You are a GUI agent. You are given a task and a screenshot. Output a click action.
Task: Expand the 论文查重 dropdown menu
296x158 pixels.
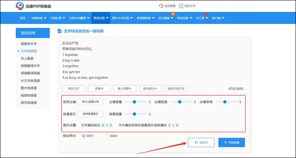coord(166,18)
